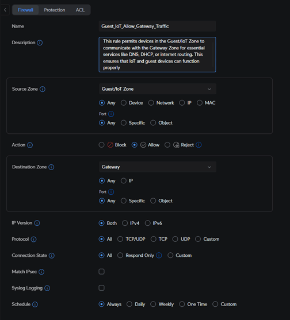Enable the Match IPsec checkbox

102,272
